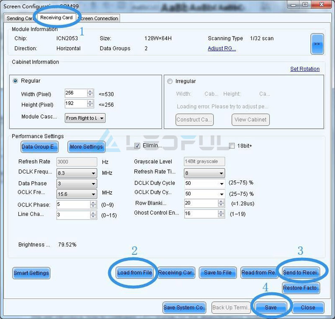335x319 pixels.
Task: Enable the 18bit+ checkbox
Action: (231, 145)
